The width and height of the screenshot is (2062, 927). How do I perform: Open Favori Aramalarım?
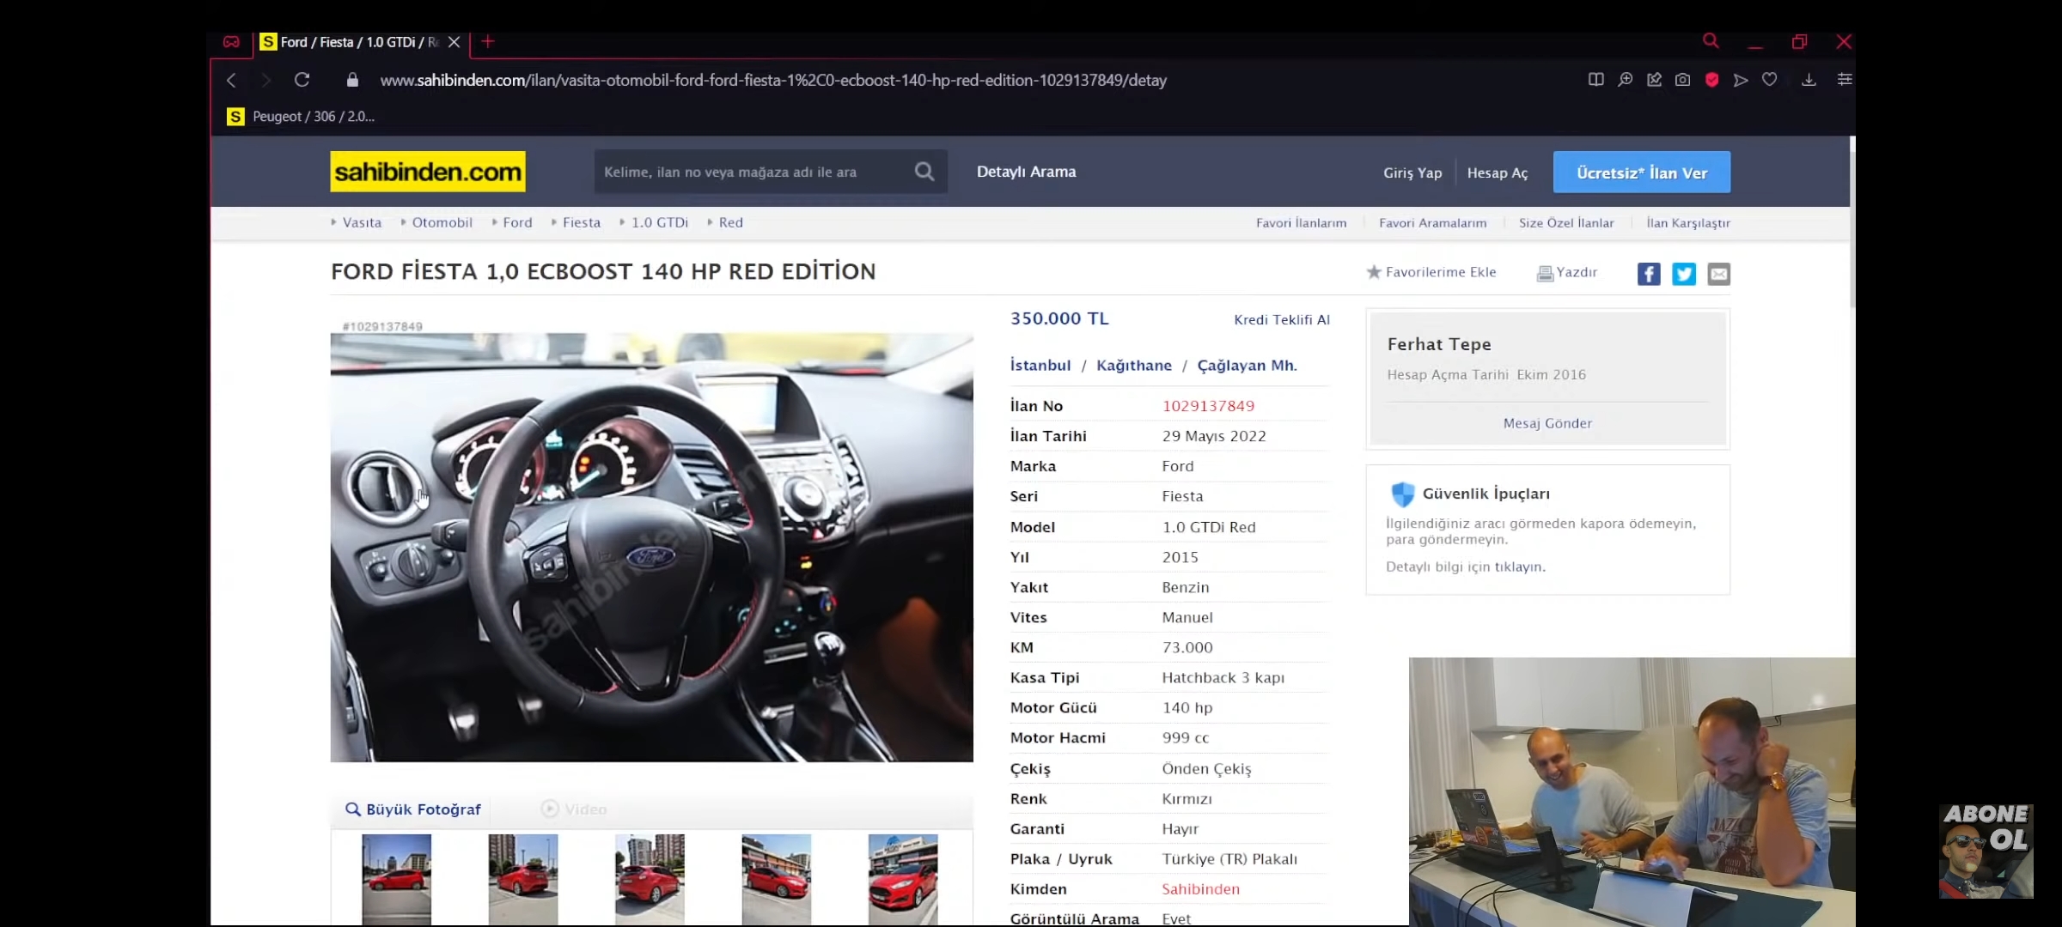tap(1432, 223)
